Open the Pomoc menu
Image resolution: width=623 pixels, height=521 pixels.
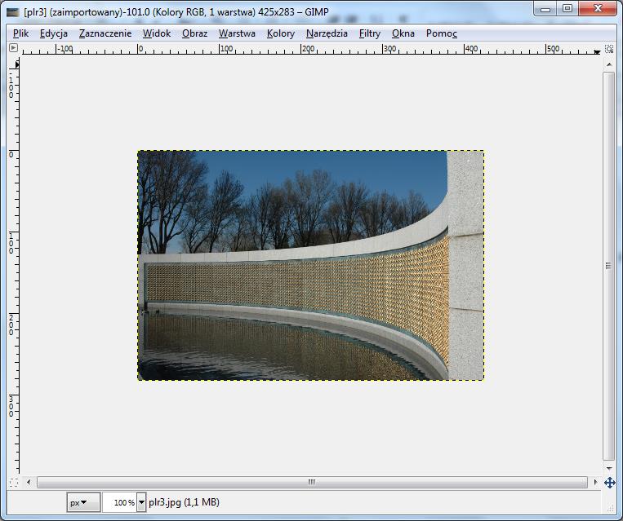(x=442, y=33)
